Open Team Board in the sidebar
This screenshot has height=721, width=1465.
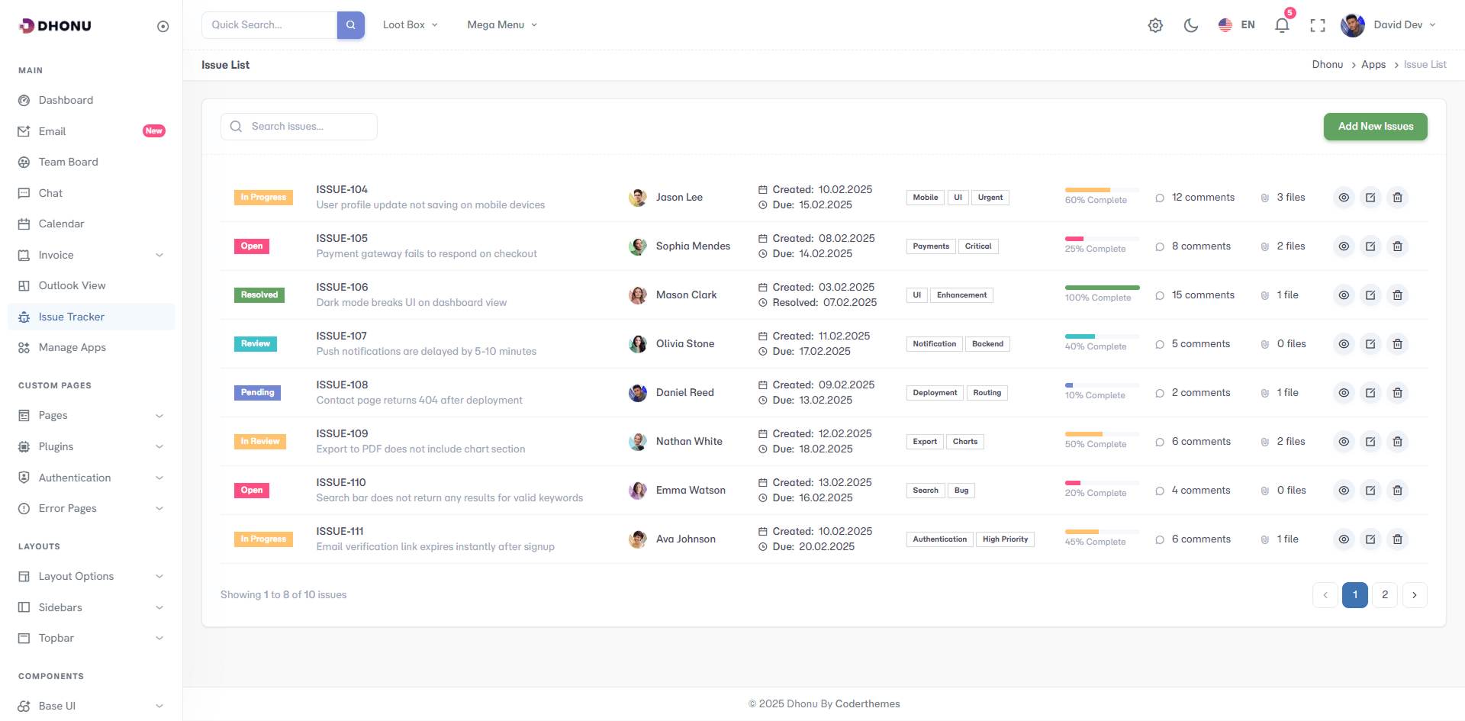pos(69,162)
